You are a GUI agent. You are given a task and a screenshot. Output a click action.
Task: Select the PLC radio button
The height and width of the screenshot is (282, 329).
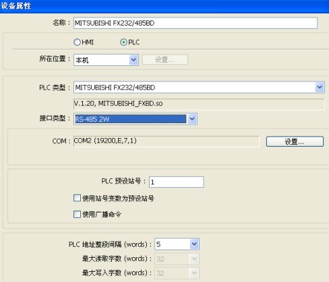point(123,42)
